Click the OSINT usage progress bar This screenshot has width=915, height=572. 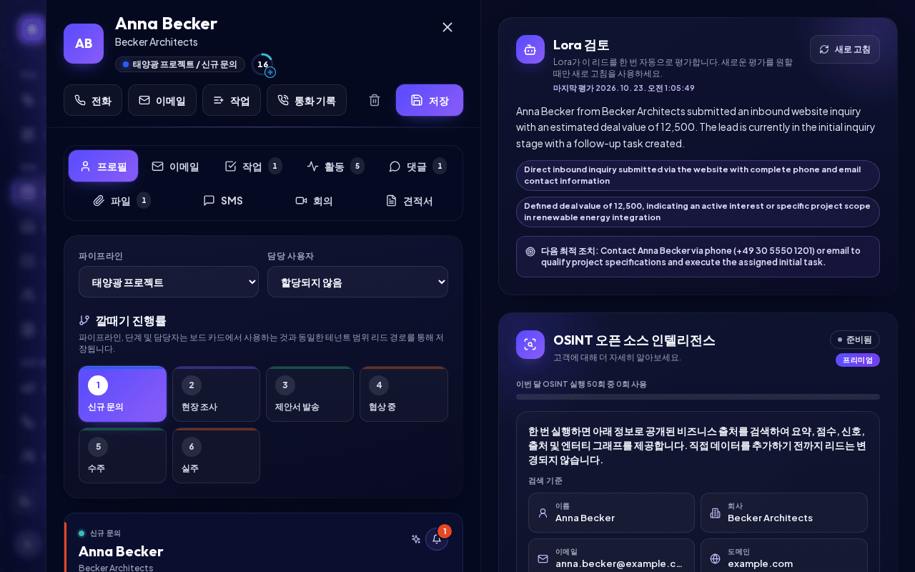[698, 397]
